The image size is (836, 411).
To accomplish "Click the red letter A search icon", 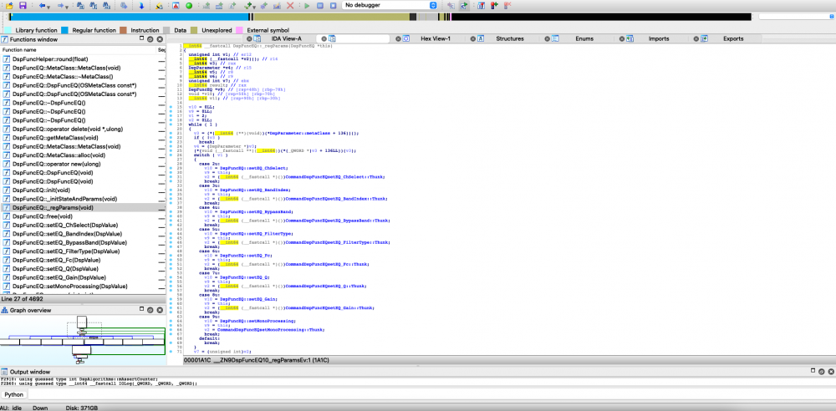I will pyautogui.click(x=176, y=5).
